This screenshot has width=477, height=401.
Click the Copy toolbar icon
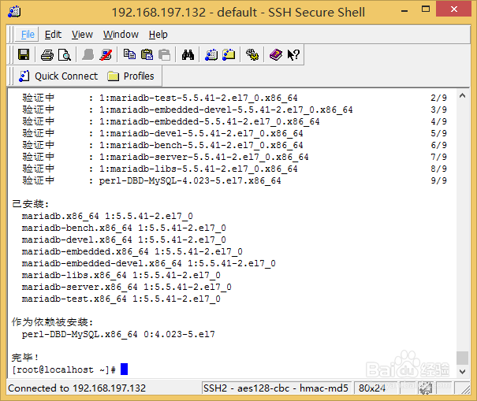[129, 54]
